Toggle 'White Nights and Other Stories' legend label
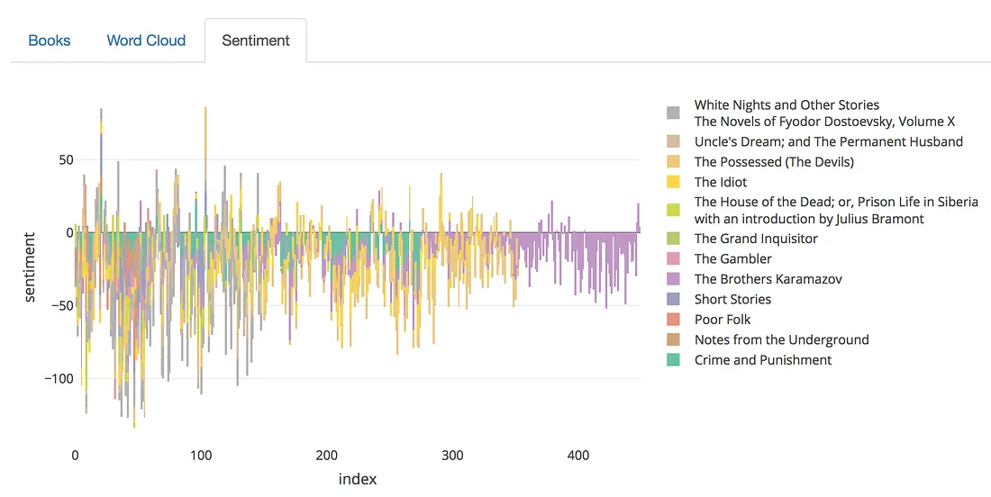 (x=824, y=113)
